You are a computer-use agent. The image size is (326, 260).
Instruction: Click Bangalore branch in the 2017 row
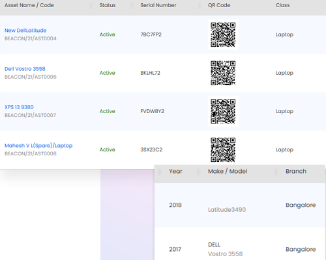point(301,249)
